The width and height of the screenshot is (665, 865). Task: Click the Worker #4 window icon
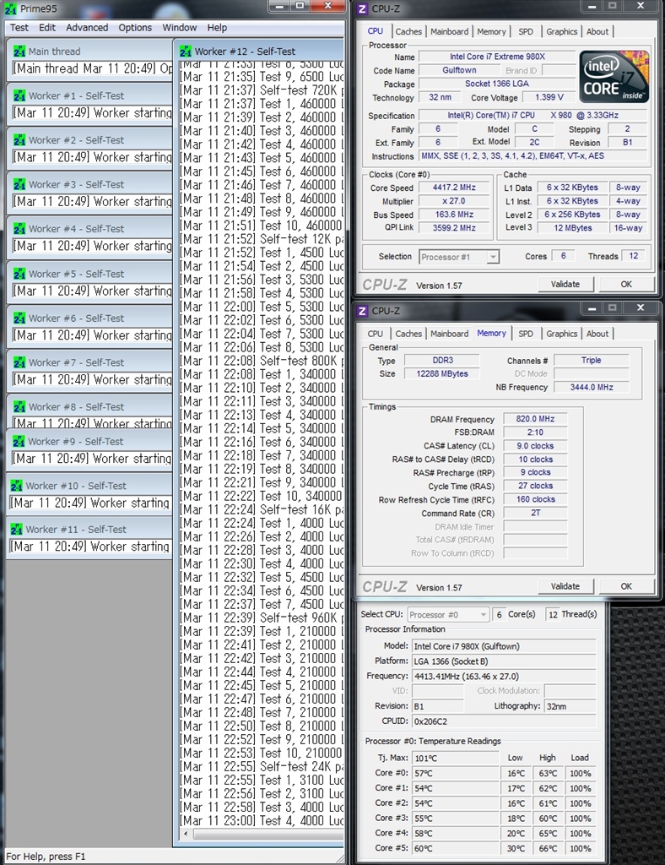[x=19, y=229]
